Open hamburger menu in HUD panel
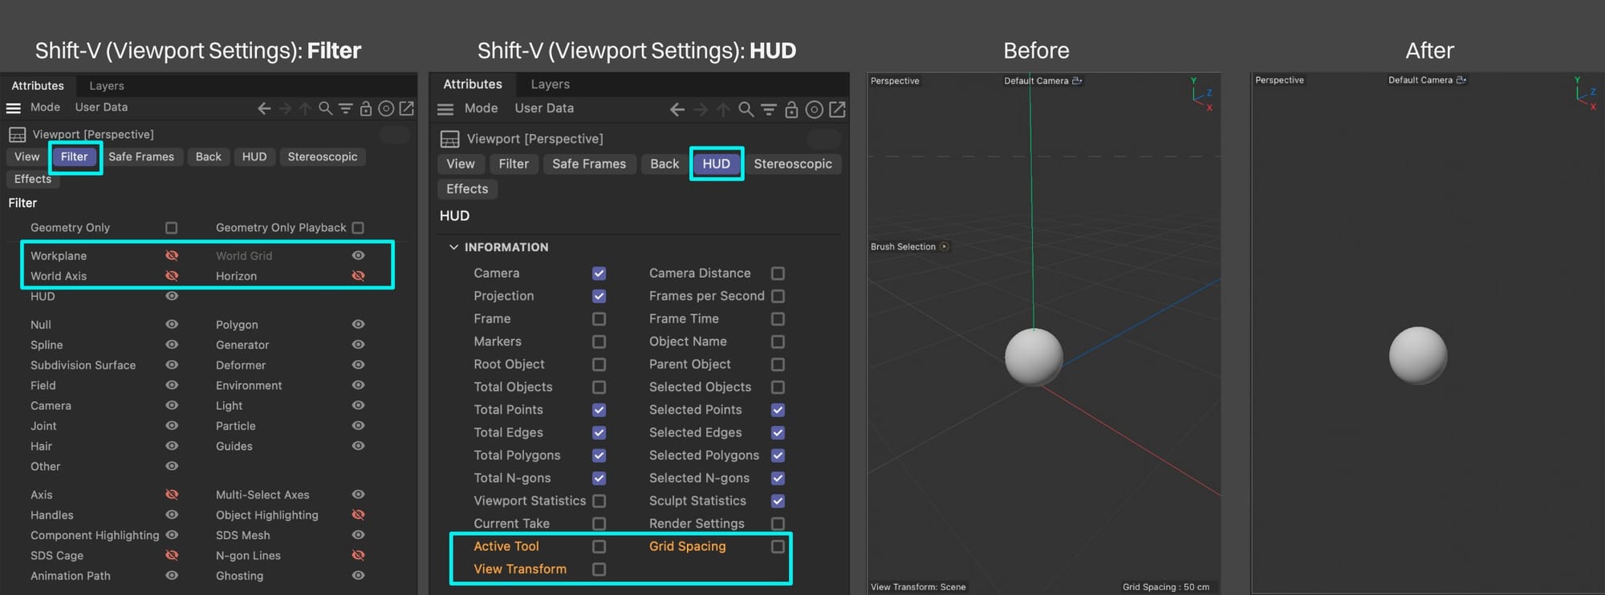The width and height of the screenshot is (1605, 595). click(446, 109)
